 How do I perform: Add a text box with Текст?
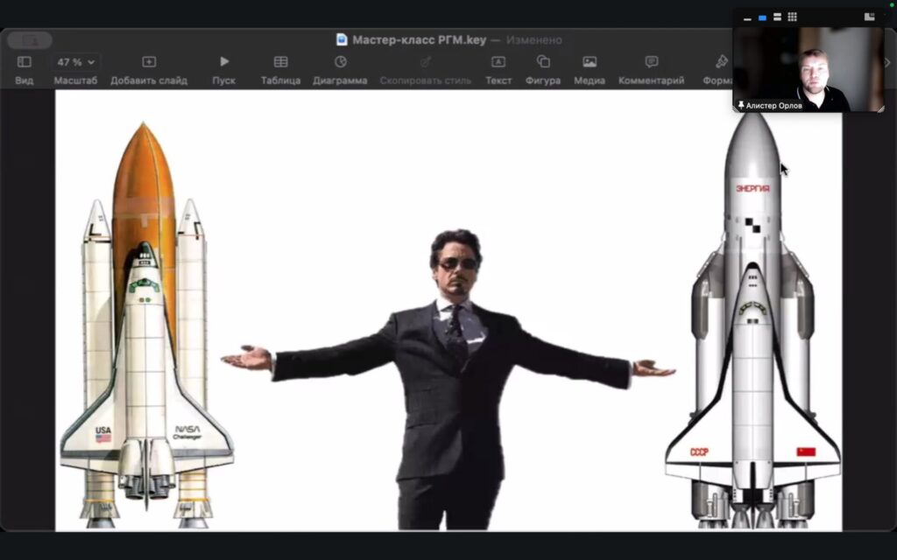[x=498, y=62]
